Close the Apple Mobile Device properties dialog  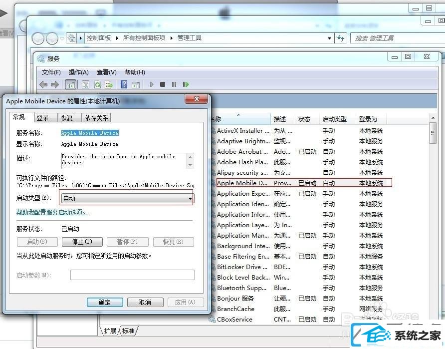[x=197, y=99]
